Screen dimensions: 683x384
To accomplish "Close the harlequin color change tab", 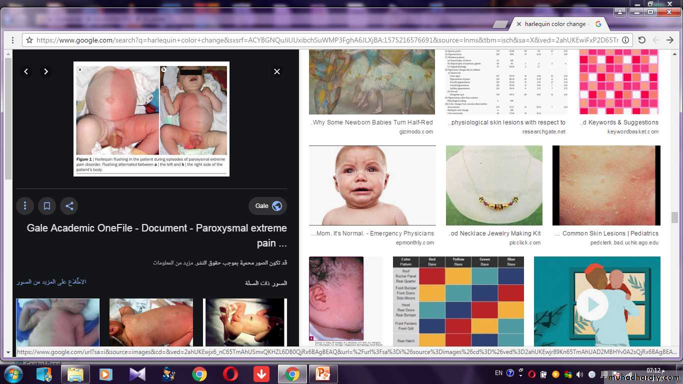I will coord(518,24).
